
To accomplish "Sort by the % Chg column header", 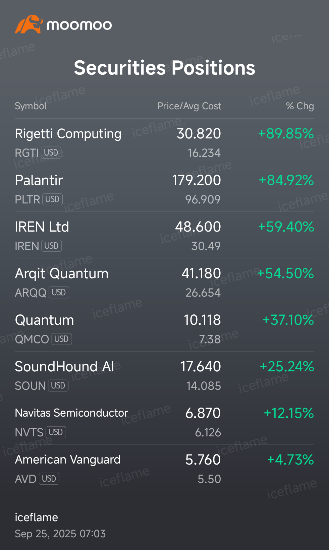I will [300, 106].
